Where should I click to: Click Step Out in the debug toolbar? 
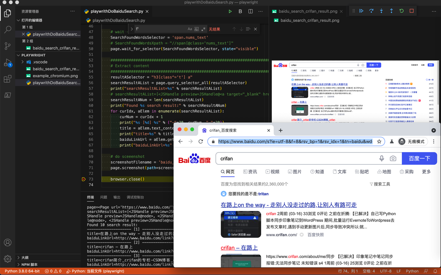[392, 11]
